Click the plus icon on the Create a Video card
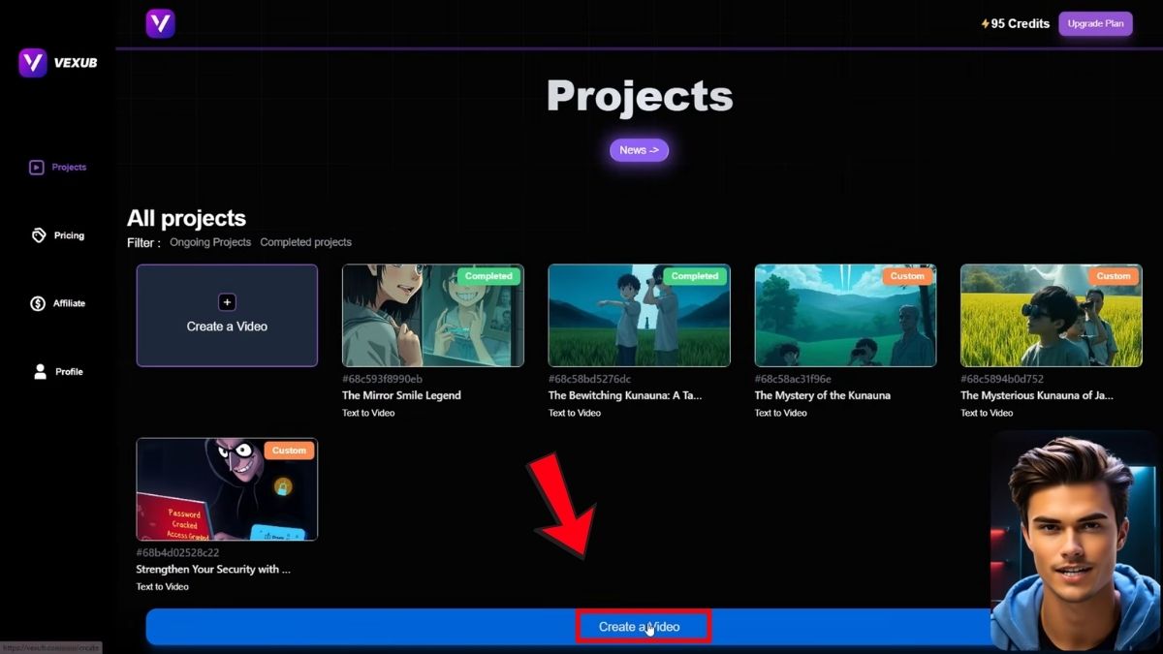 (x=226, y=301)
